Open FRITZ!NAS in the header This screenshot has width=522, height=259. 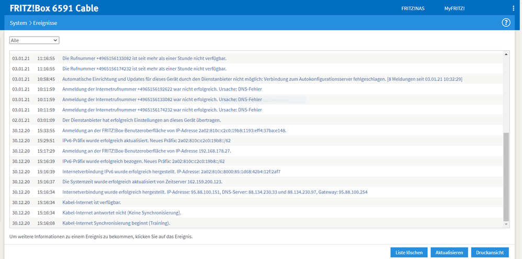413,9
